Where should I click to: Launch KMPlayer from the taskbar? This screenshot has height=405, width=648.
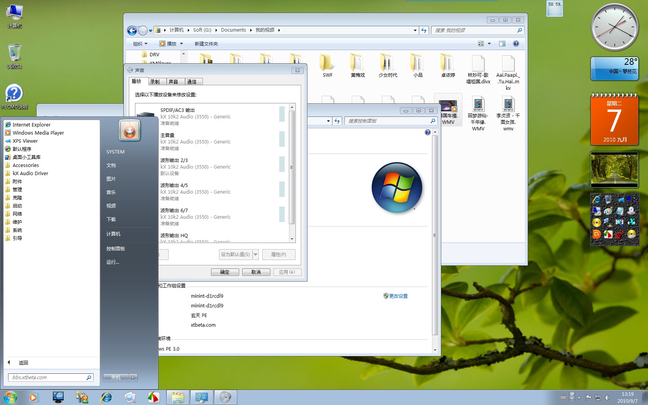pos(58,397)
